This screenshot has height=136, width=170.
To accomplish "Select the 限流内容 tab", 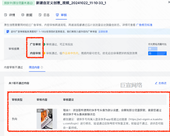I will 34,67.
